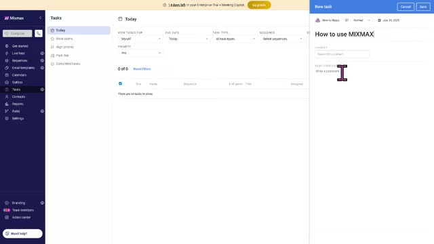Open Outbox in sidebar
This screenshot has height=244, width=434.
pyautogui.click(x=17, y=82)
